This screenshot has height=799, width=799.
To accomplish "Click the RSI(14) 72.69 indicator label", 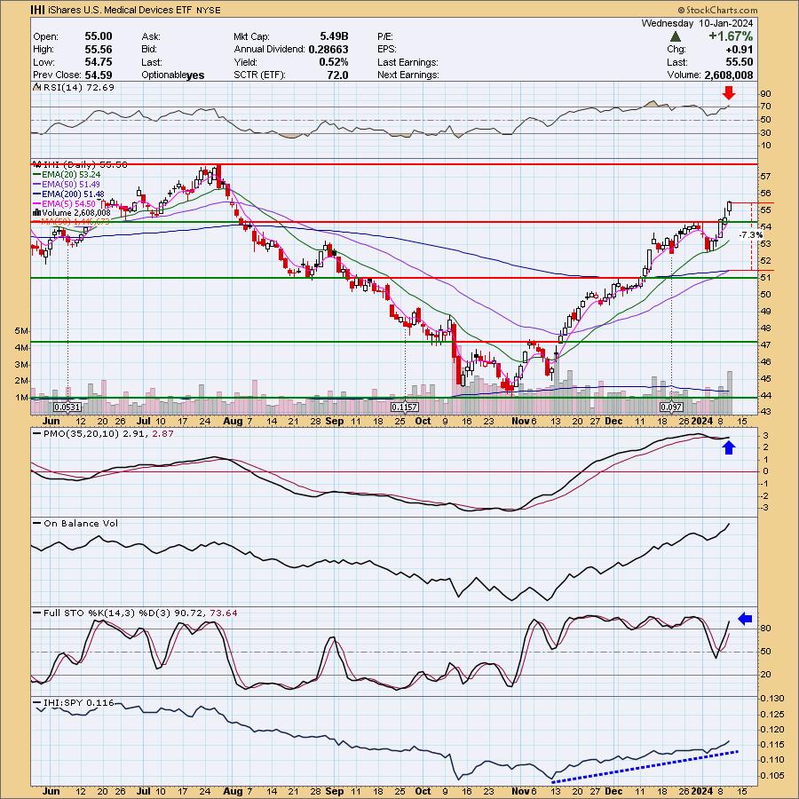I will 79,88.
